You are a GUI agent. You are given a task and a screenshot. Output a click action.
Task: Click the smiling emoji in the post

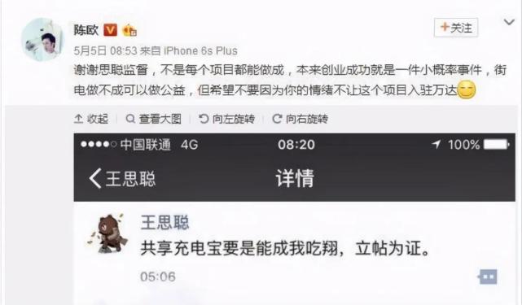pyautogui.click(x=467, y=89)
